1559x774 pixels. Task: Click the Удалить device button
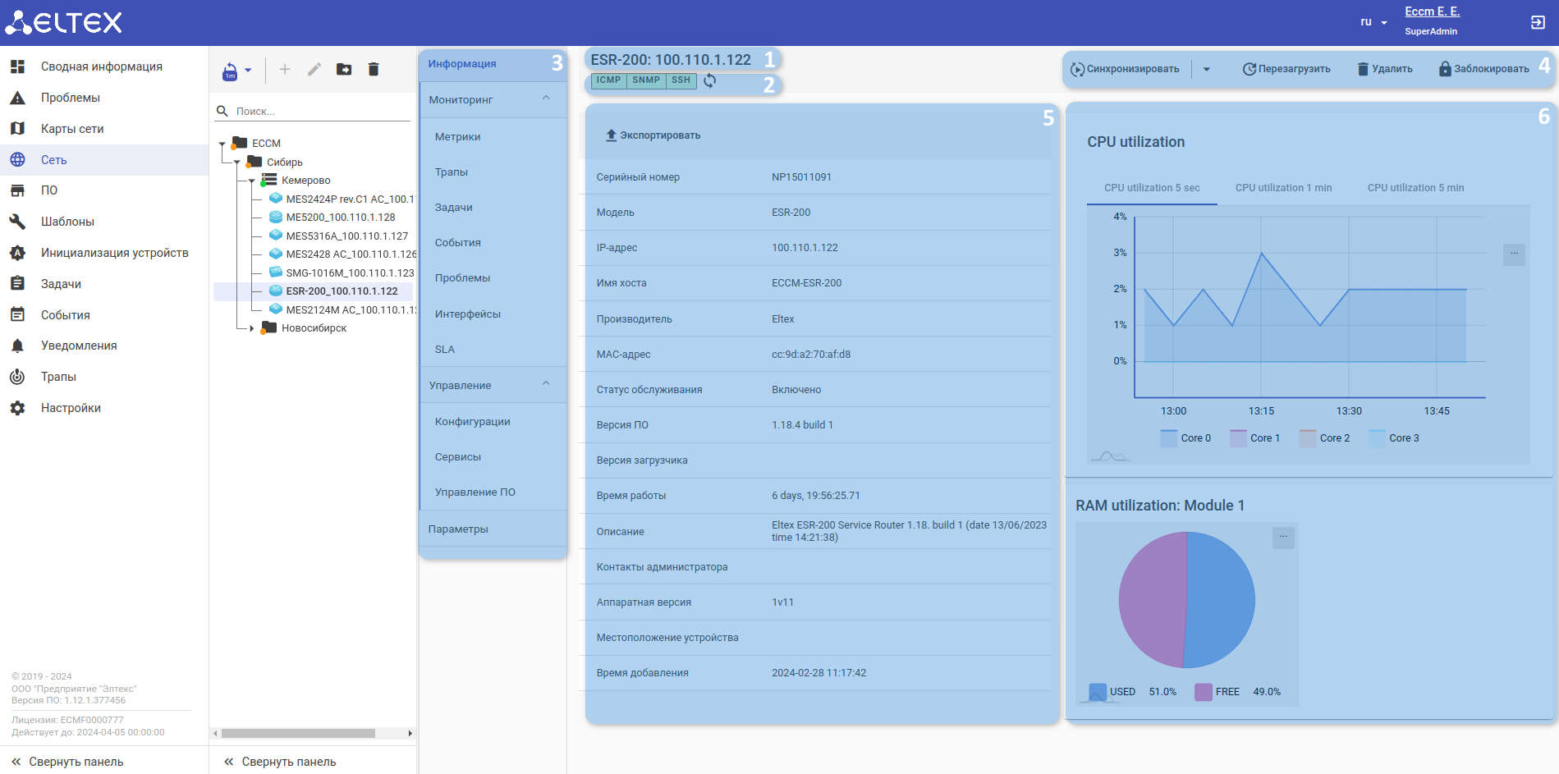[x=1385, y=69]
